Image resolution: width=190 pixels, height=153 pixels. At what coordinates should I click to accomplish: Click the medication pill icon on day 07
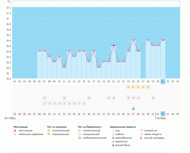tap(44, 103)
